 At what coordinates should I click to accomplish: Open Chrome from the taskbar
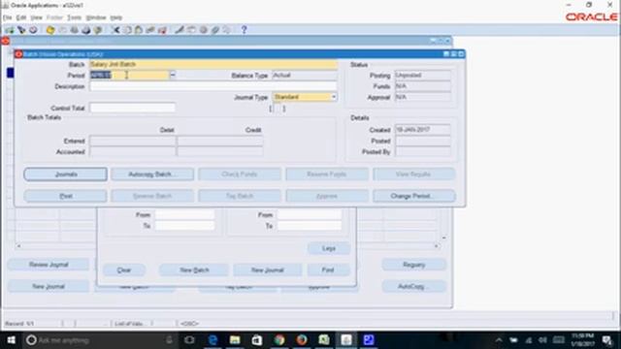click(279, 340)
